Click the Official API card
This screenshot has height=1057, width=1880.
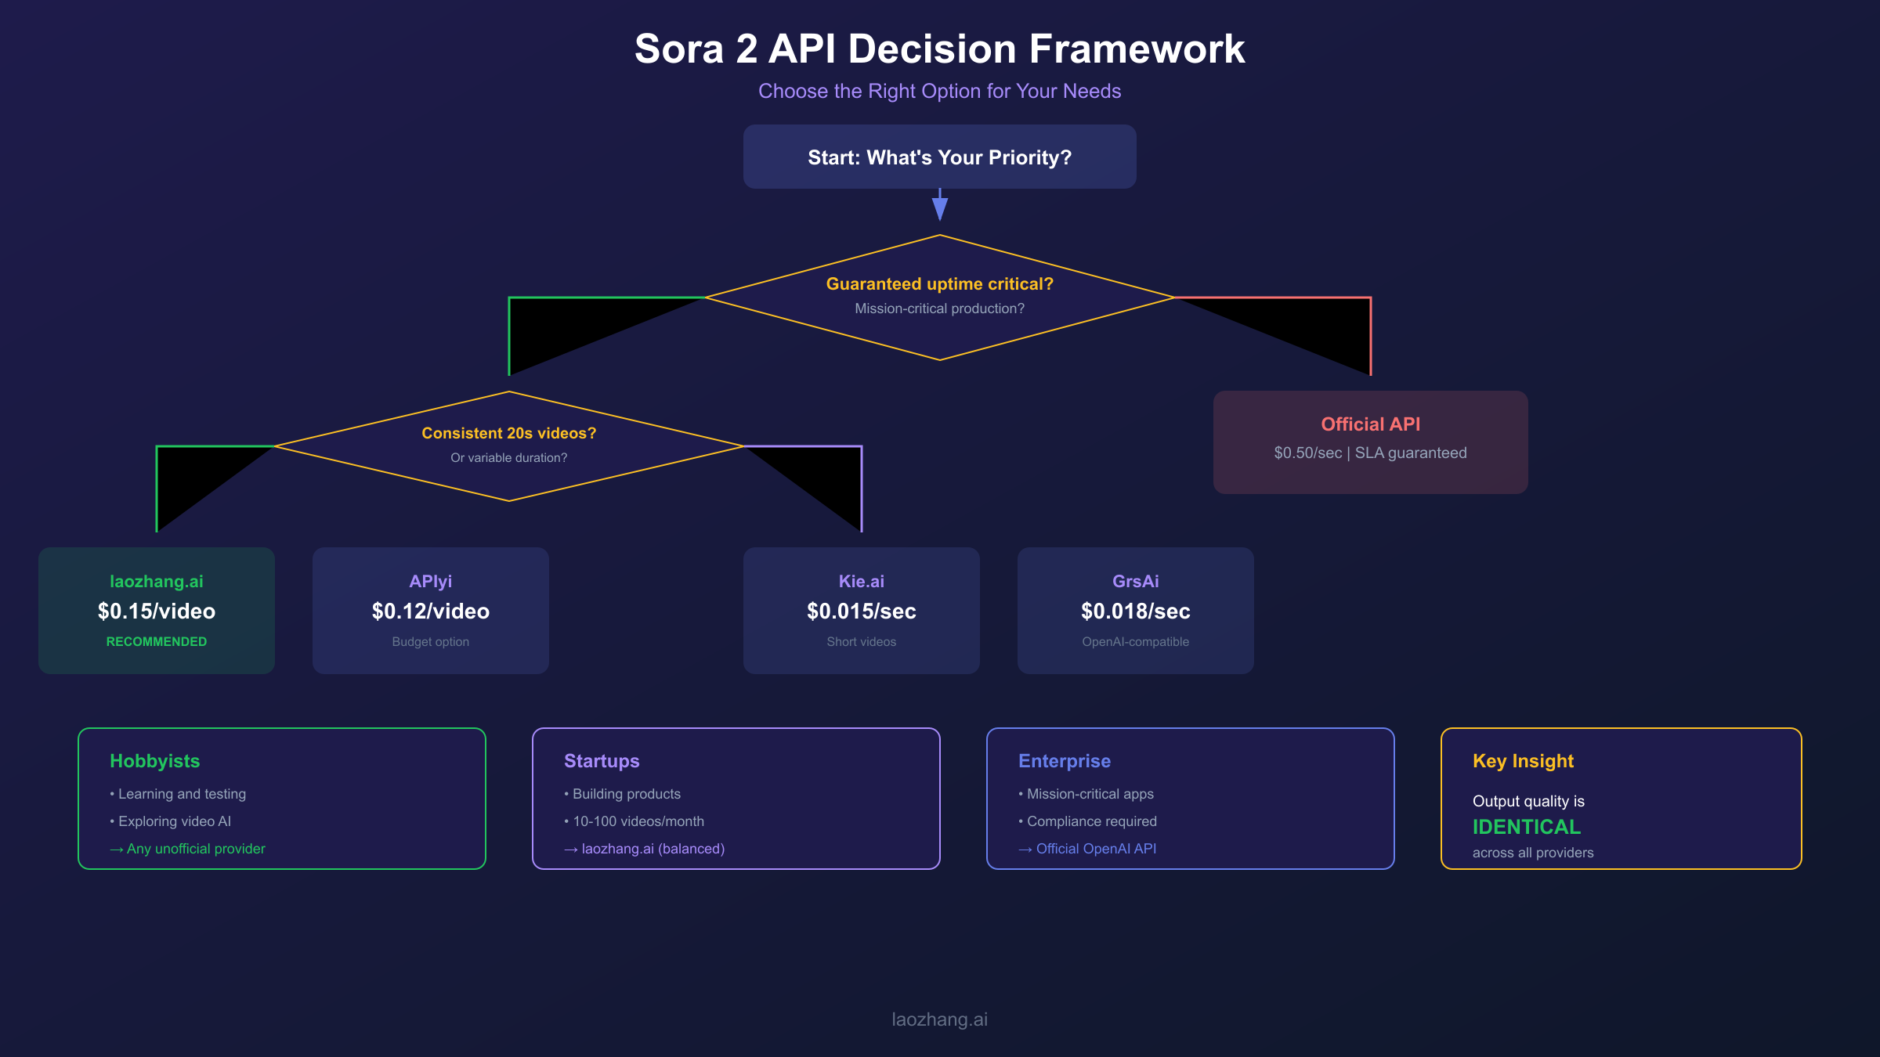point(1370,442)
